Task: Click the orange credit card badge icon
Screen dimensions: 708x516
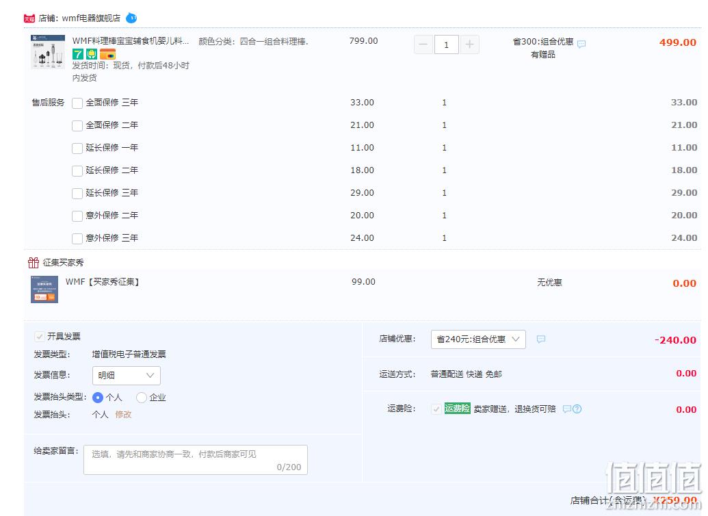Action: 108,54
